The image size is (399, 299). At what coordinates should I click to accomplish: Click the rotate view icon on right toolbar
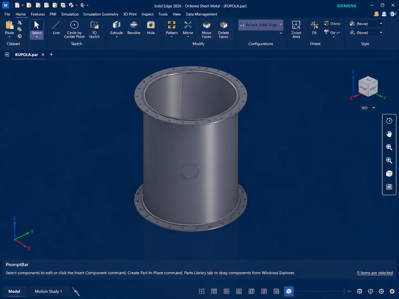[x=389, y=121]
